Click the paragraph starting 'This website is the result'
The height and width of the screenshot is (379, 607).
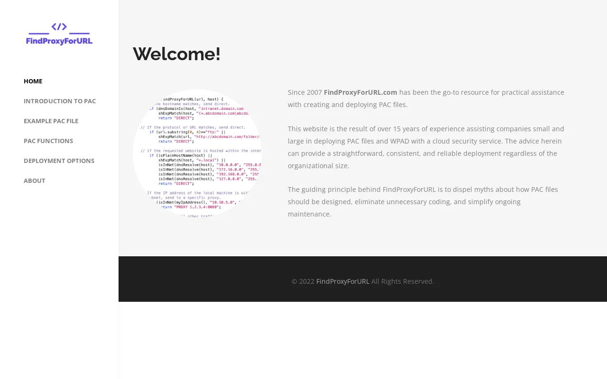click(427, 147)
